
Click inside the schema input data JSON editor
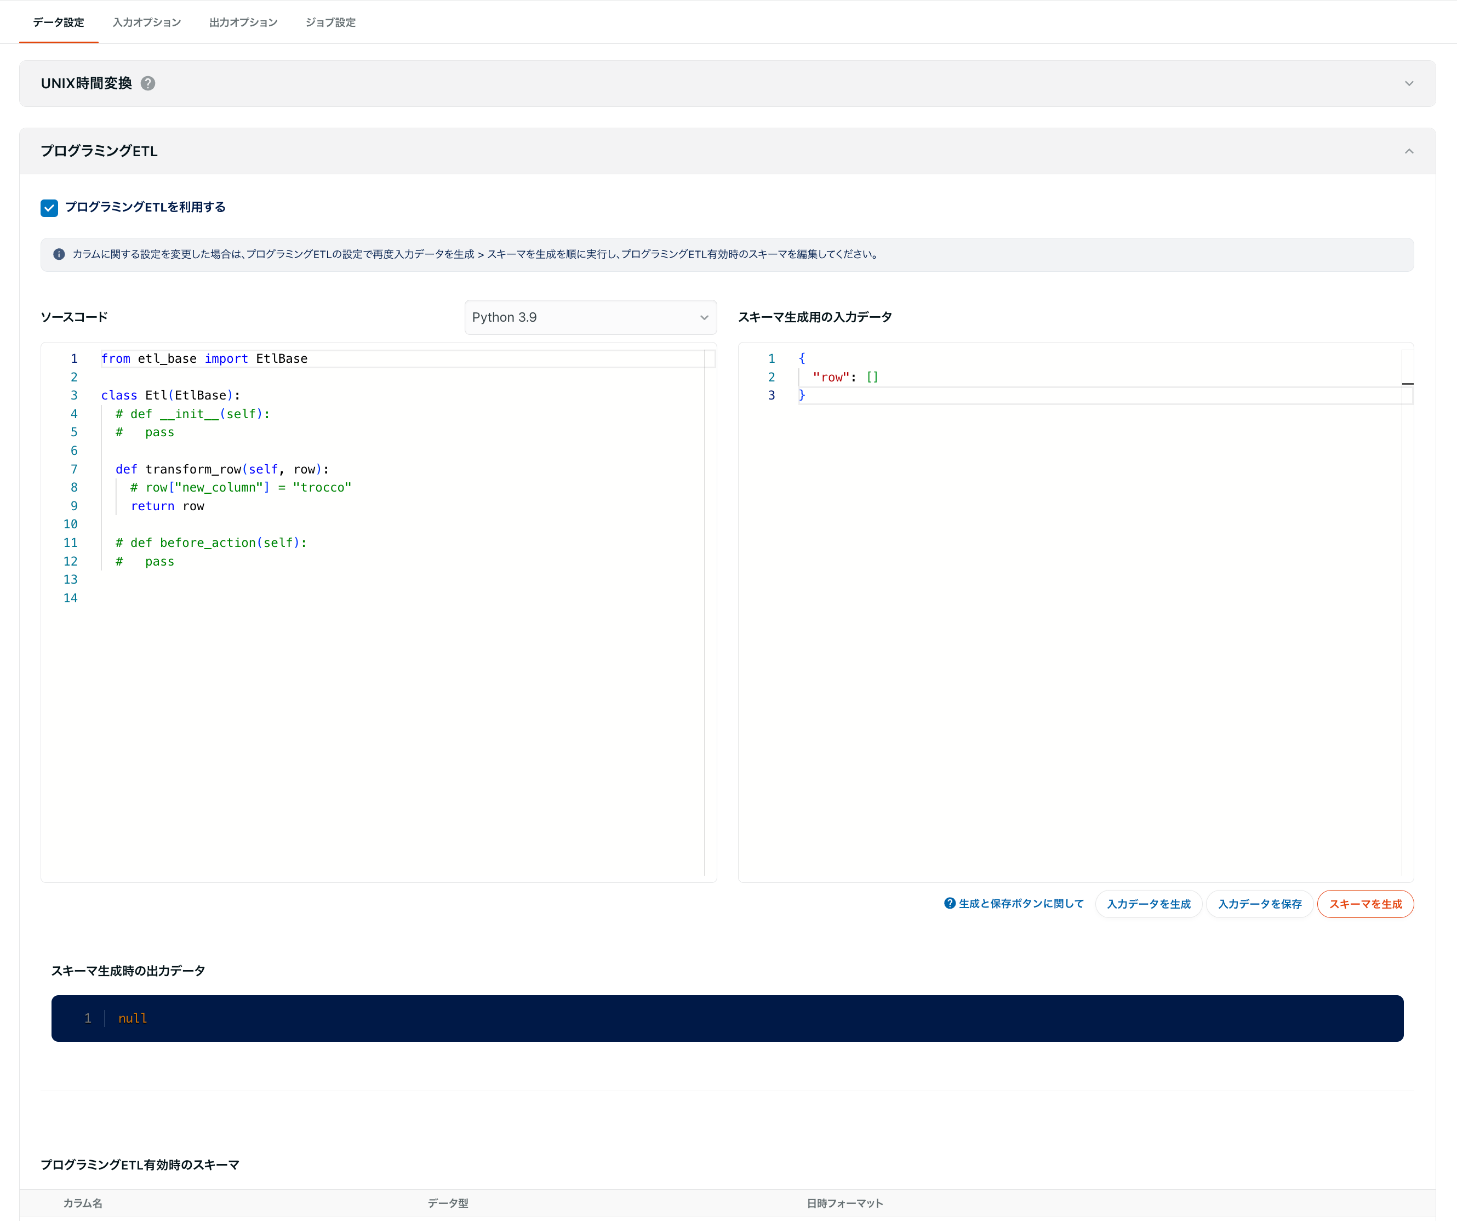click(1076, 612)
